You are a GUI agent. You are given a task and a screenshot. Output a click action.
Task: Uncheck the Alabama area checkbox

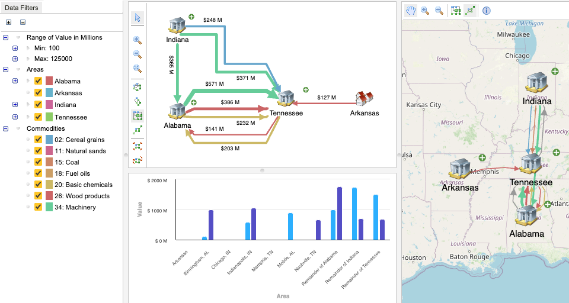tap(38, 81)
